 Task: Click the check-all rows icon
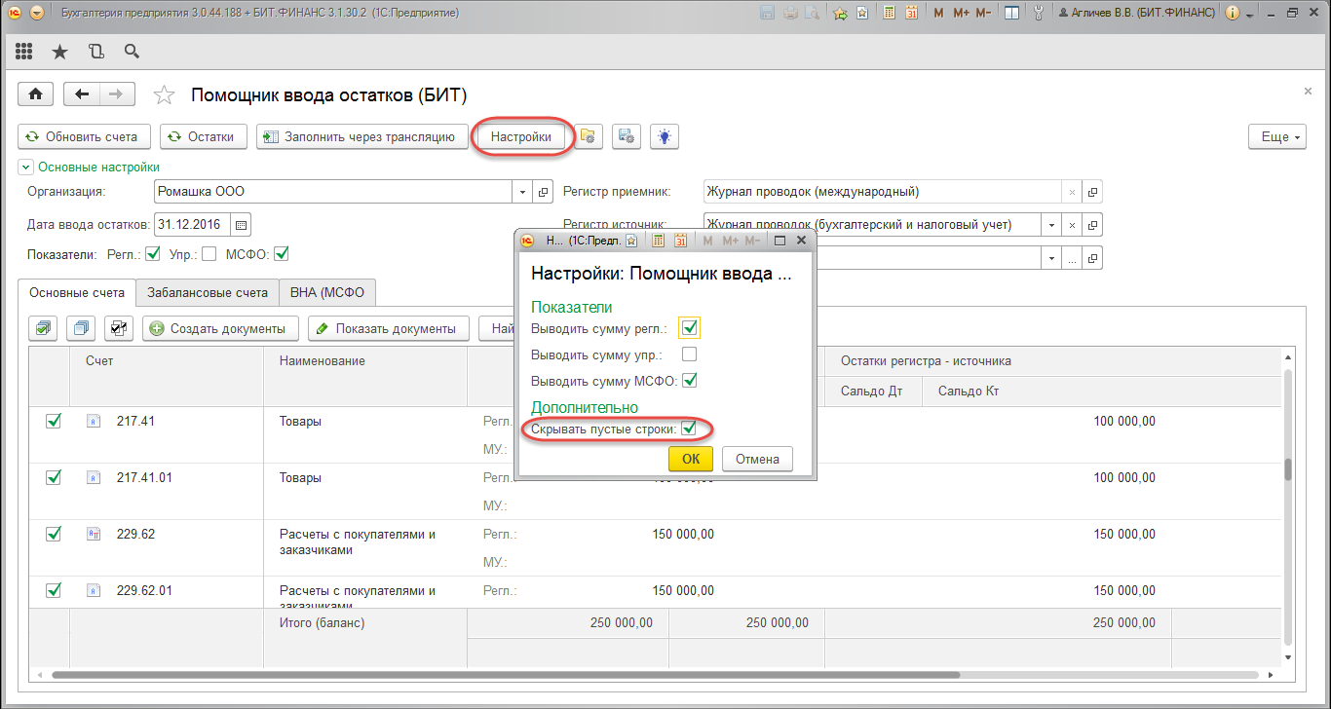pyautogui.click(x=43, y=328)
